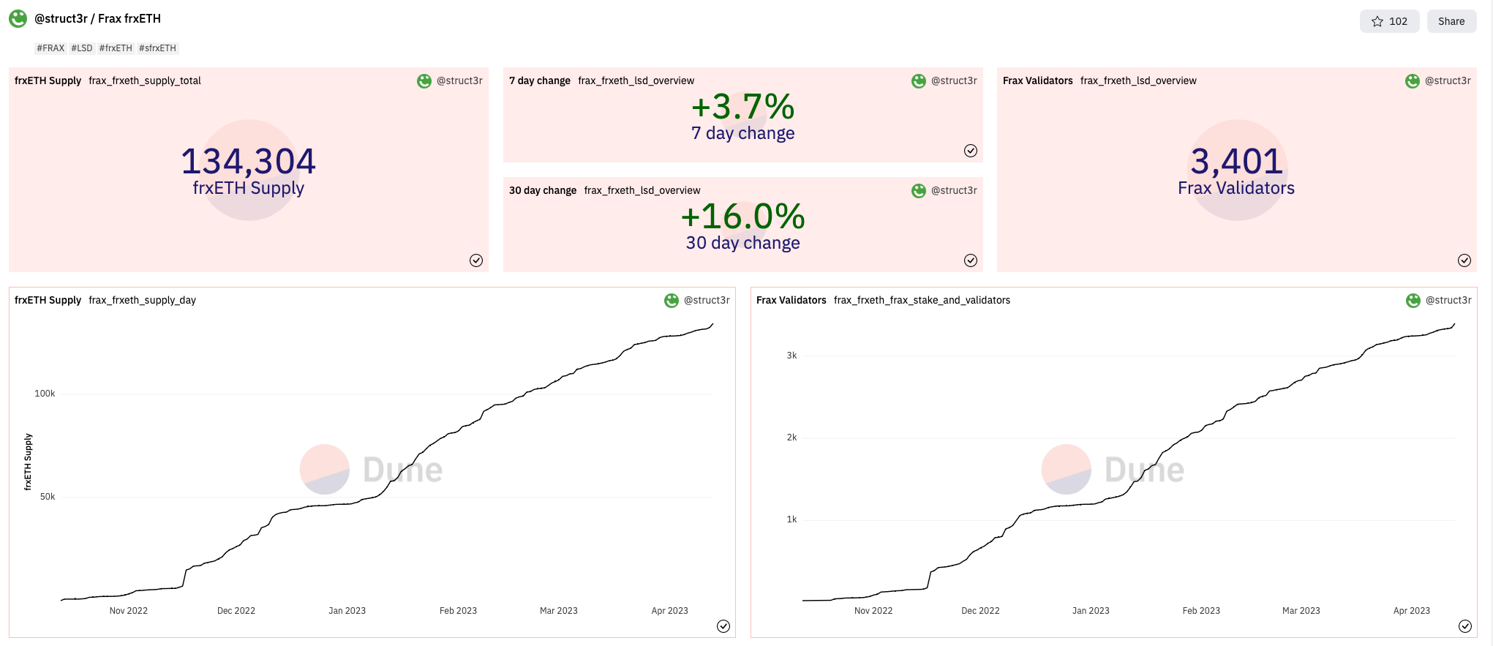Click the 3,401 Frax Validators counter value
Viewport: 1493px width, 646px height.
1236,161
